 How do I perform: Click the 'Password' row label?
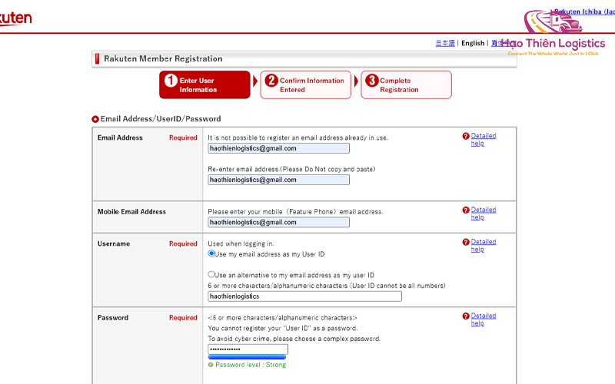point(113,318)
